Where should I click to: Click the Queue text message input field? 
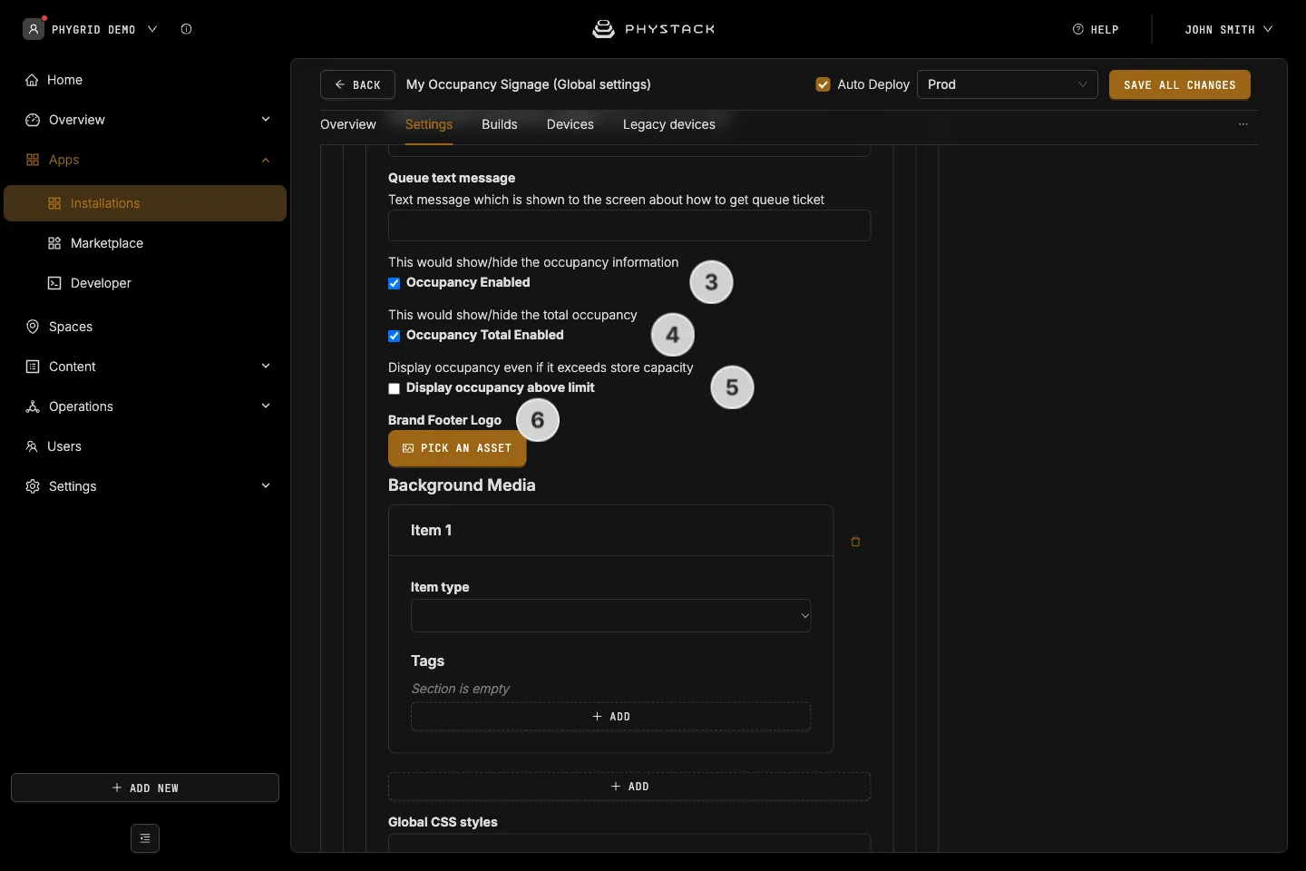point(629,226)
